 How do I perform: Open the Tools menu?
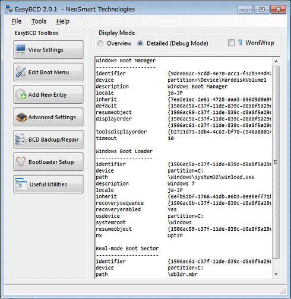pyautogui.click(x=39, y=21)
